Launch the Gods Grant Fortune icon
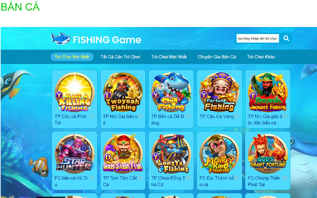The height and width of the screenshot is (198, 317). coord(268,154)
